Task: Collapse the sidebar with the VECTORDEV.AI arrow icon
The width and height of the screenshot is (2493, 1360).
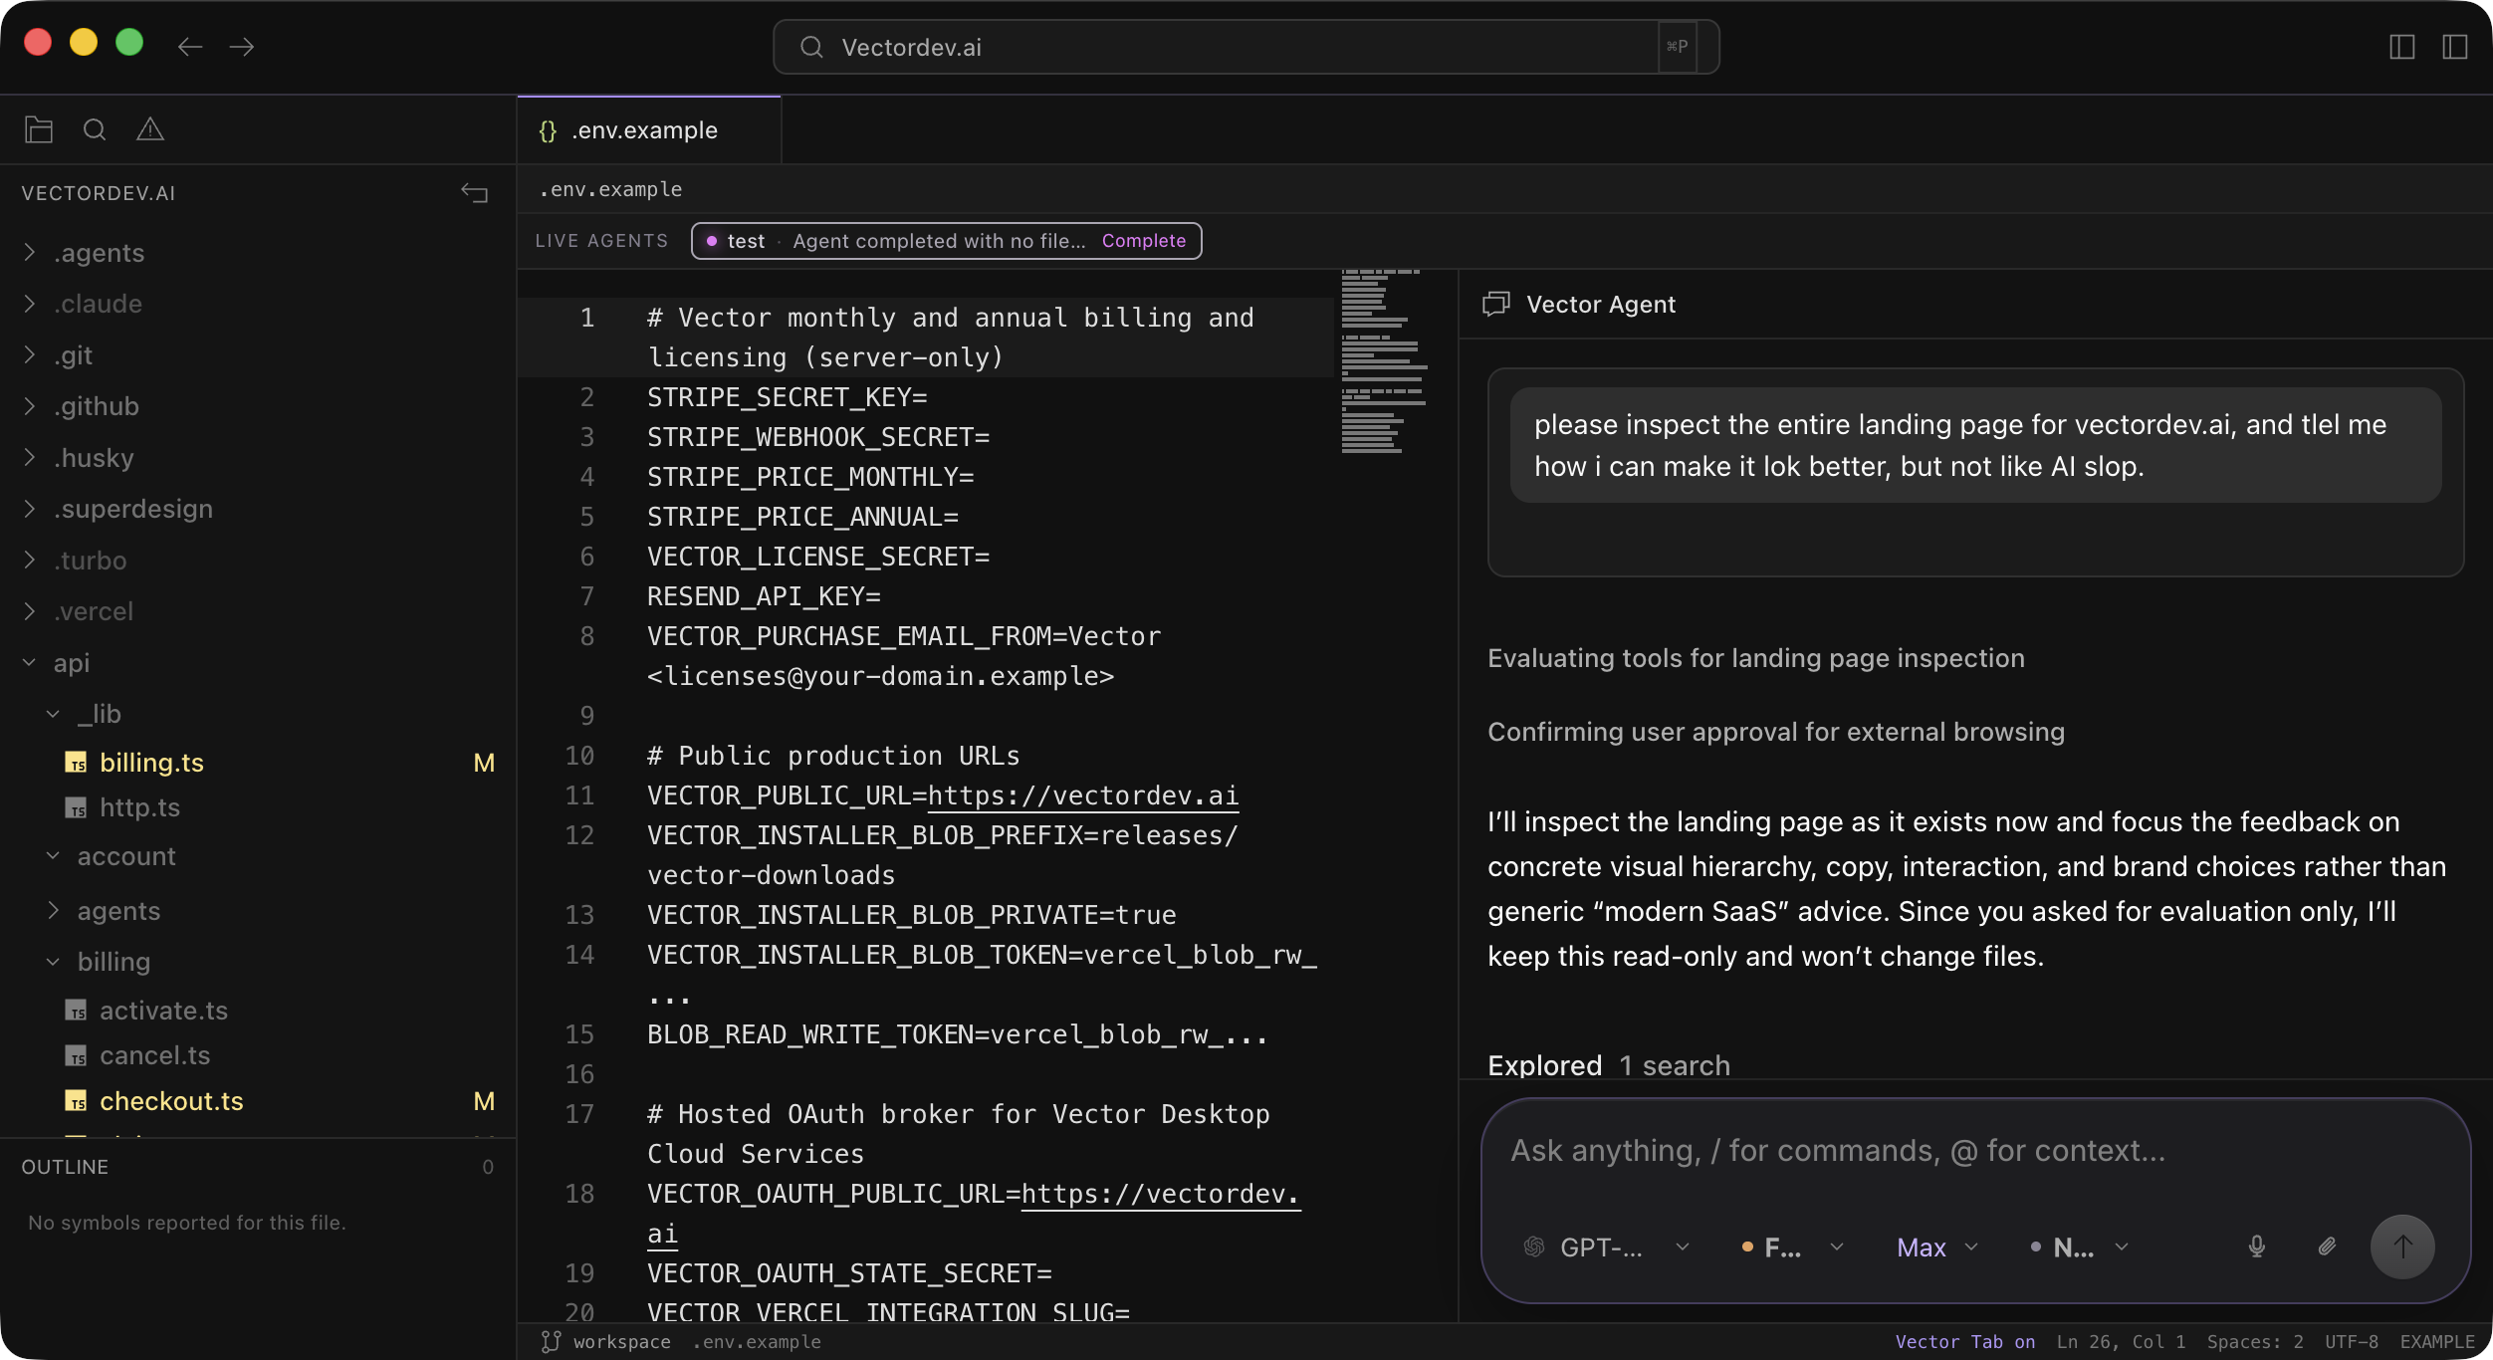Action: tap(475, 193)
